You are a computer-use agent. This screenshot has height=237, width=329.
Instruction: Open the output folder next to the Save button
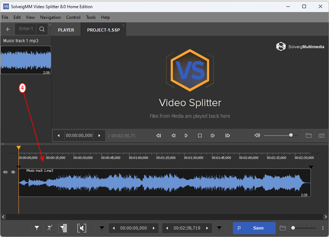[283, 228]
